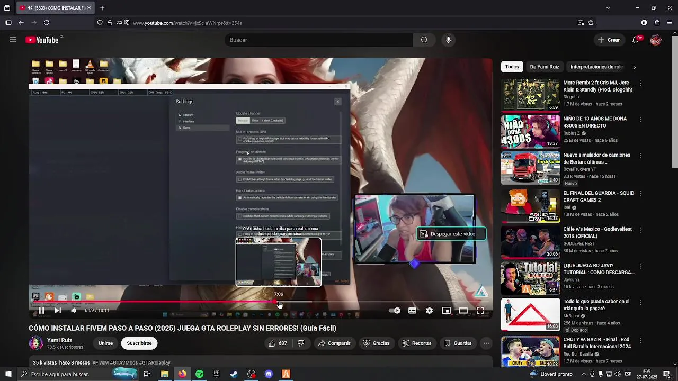This screenshot has width=678, height=381.
Task: Open the video player settings gear
Action: click(x=429, y=311)
